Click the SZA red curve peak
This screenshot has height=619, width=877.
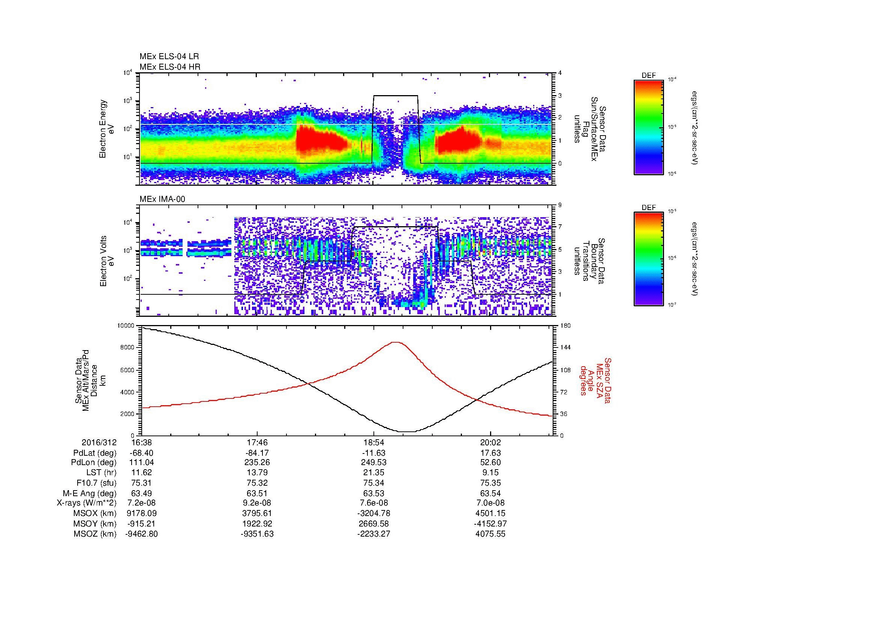tap(396, 342)
